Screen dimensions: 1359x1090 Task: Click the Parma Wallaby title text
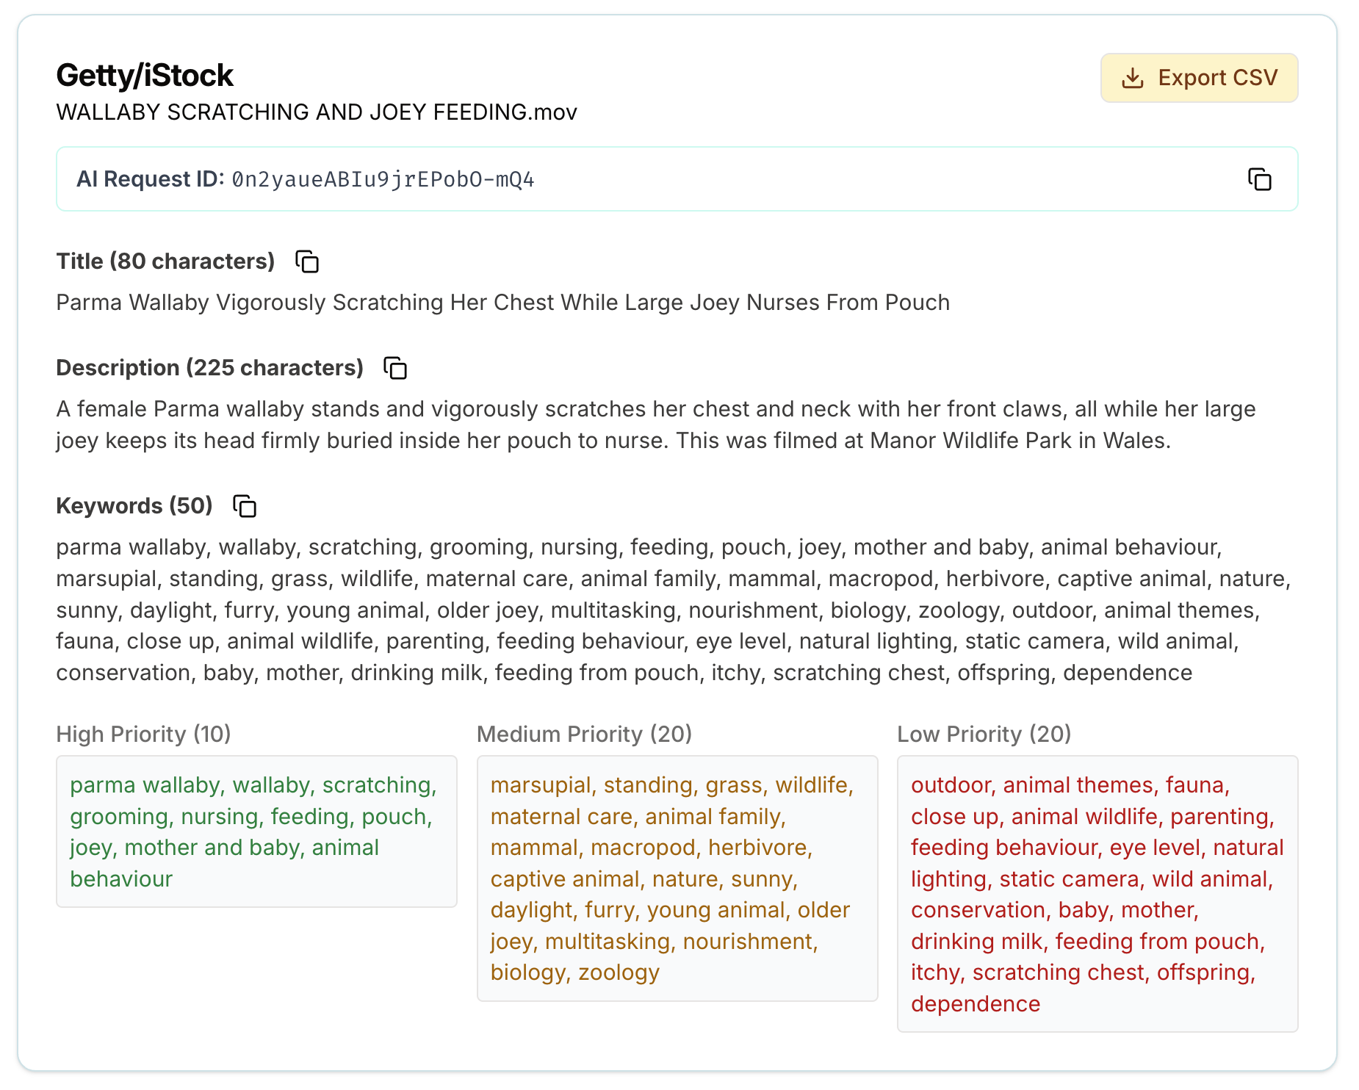point(503,303)
